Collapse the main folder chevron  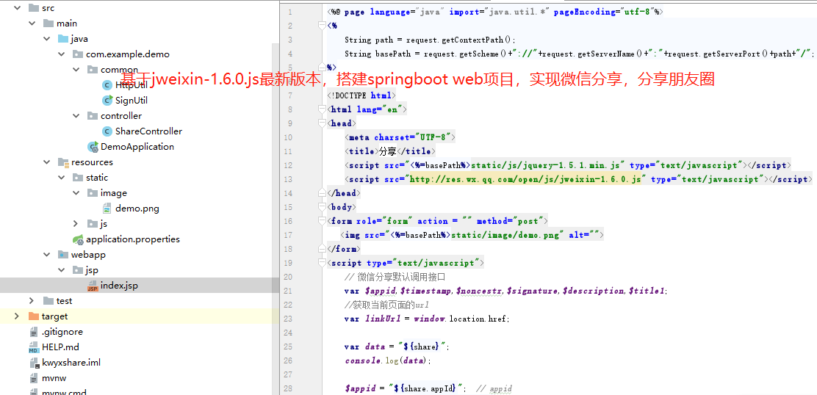[32, 23]
